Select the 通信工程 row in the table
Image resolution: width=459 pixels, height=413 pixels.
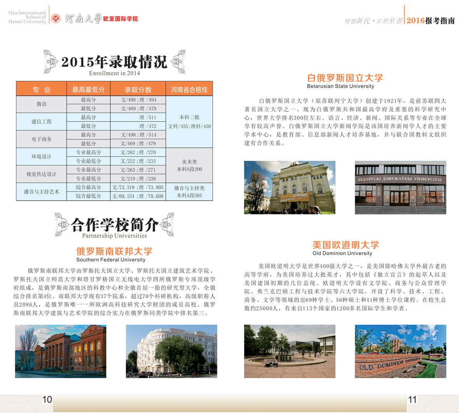point(41,122)
